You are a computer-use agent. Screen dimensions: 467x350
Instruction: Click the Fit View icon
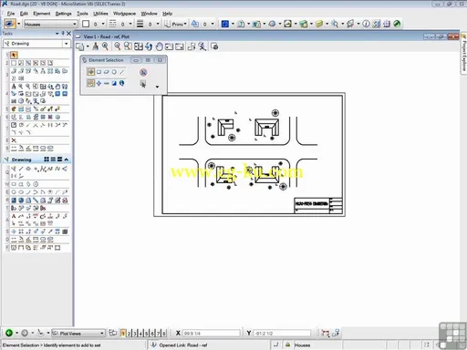point(139,46)
